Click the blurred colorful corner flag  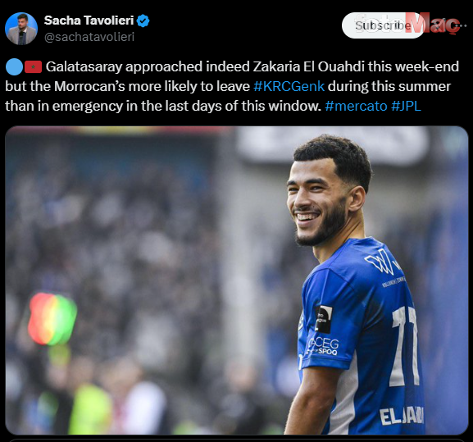point(52,319)
